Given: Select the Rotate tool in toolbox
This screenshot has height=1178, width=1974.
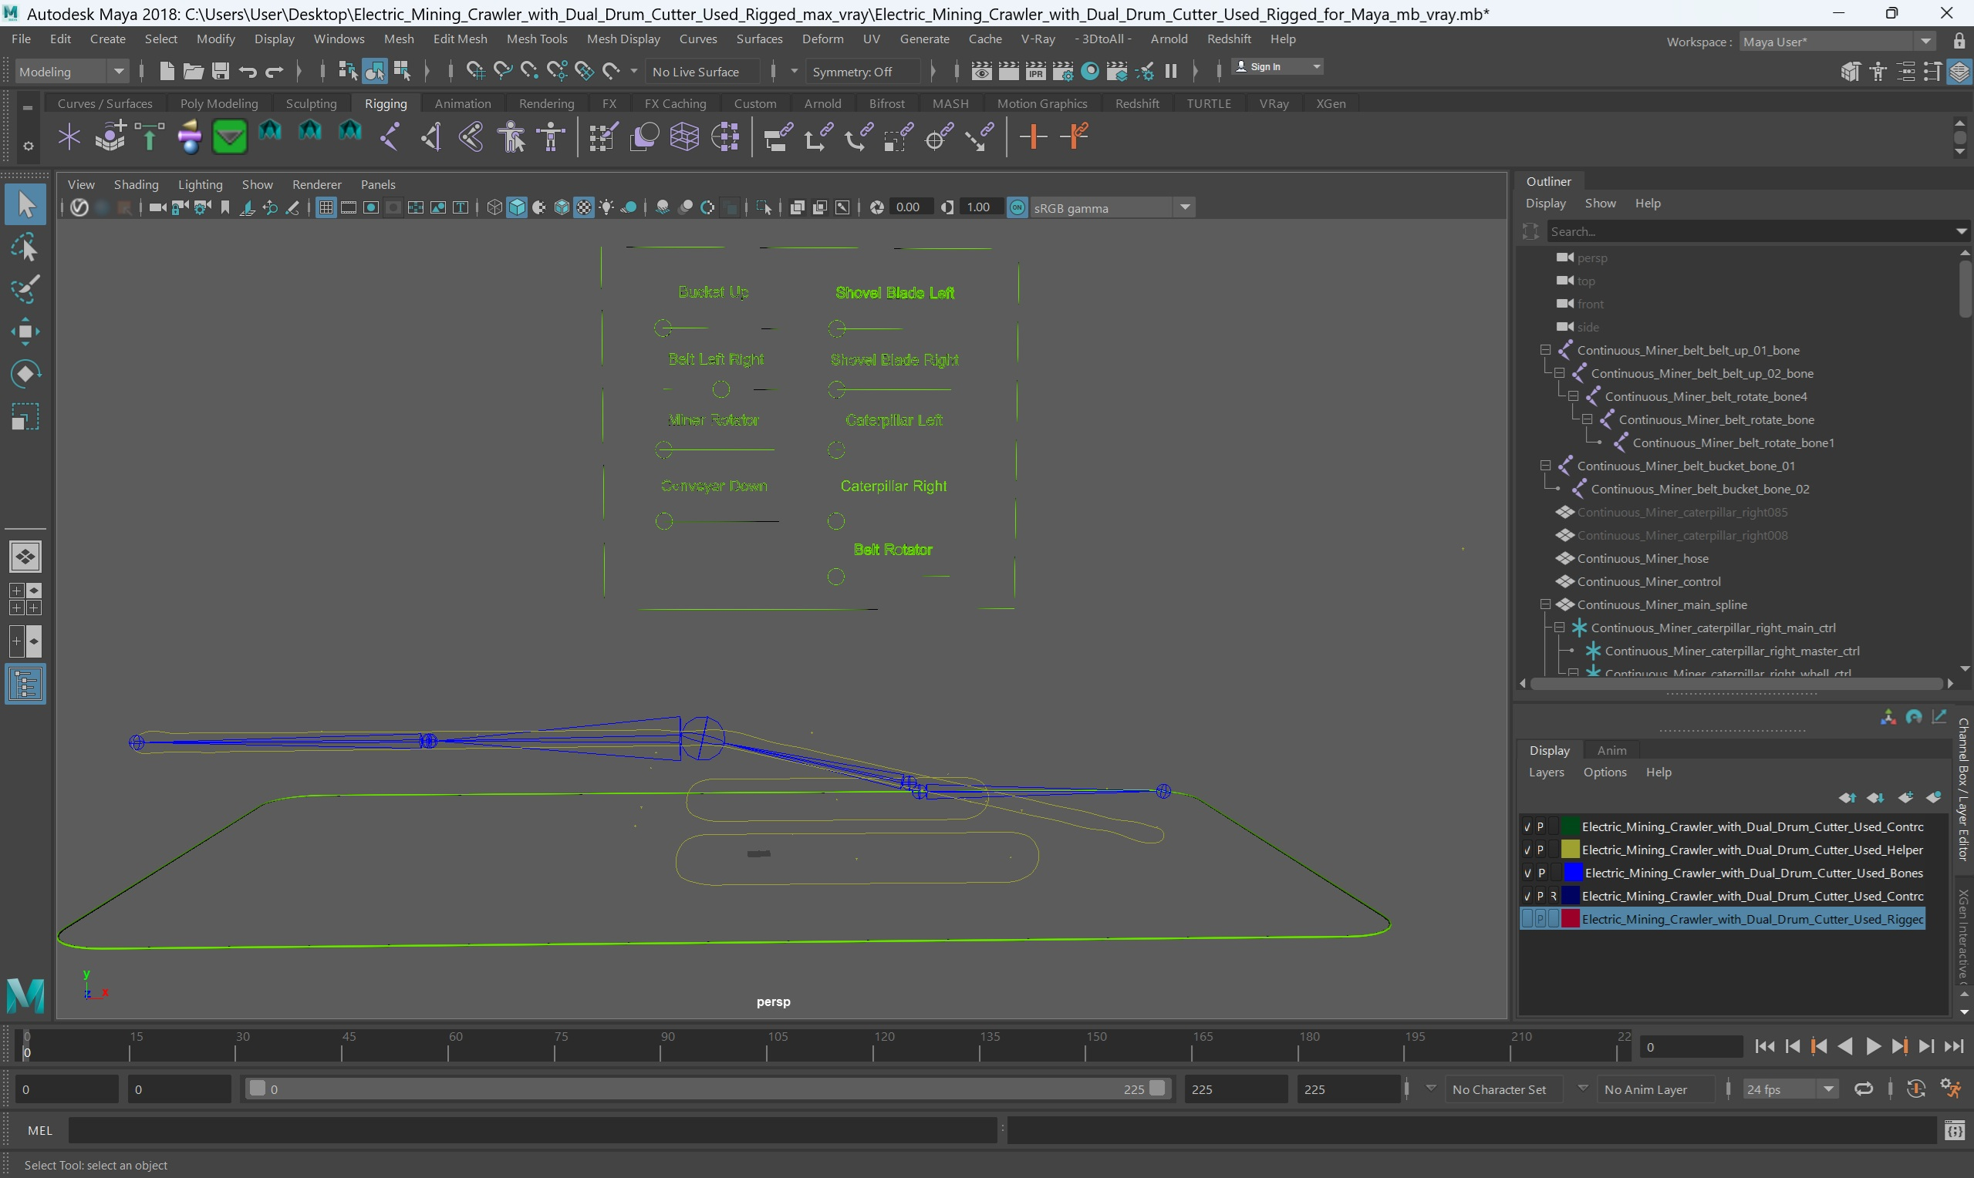Looking at the screenshot, I should click(x=25, y=373).
